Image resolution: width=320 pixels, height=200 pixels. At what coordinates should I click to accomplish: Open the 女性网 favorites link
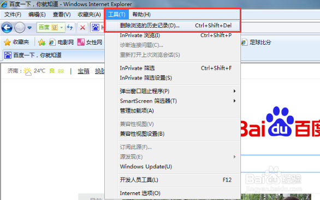coord(90,42)
